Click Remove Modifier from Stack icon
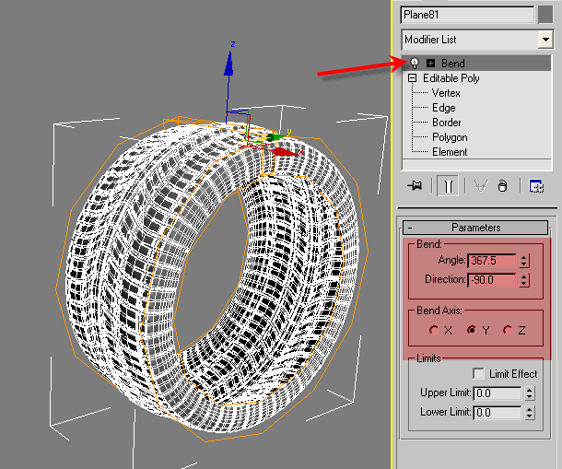The image size is (562, 469). (502, 185)
